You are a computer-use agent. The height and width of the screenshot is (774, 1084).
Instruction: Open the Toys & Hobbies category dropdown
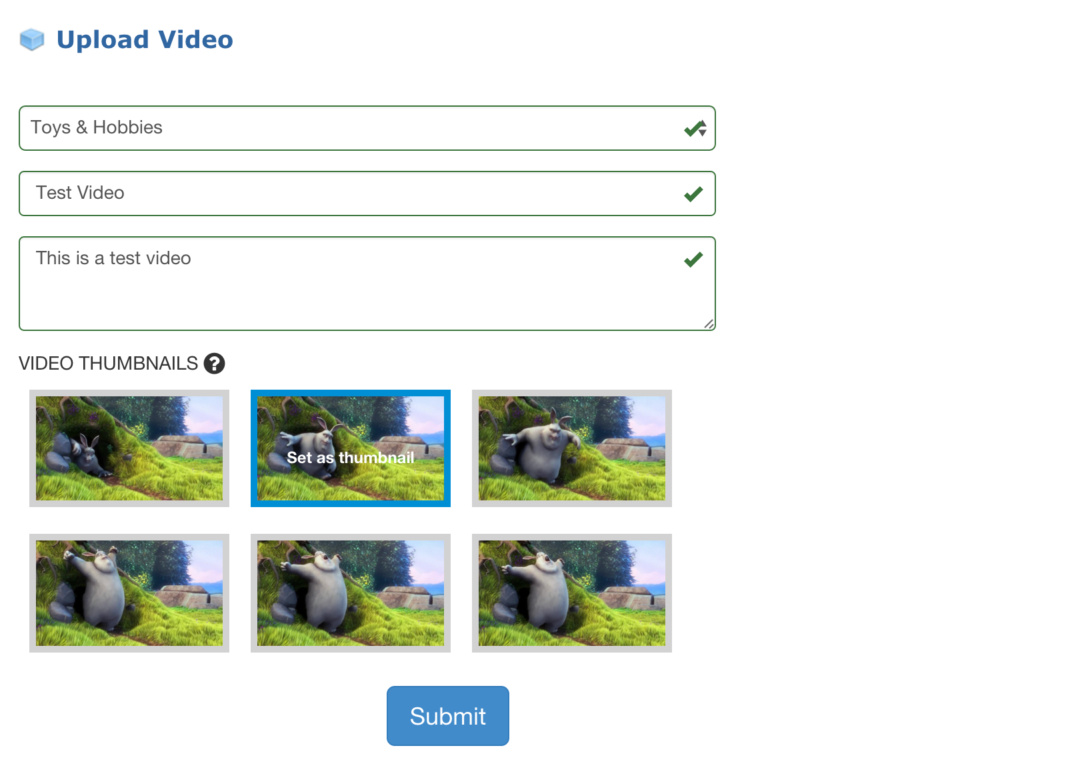(x=367, y=128)
